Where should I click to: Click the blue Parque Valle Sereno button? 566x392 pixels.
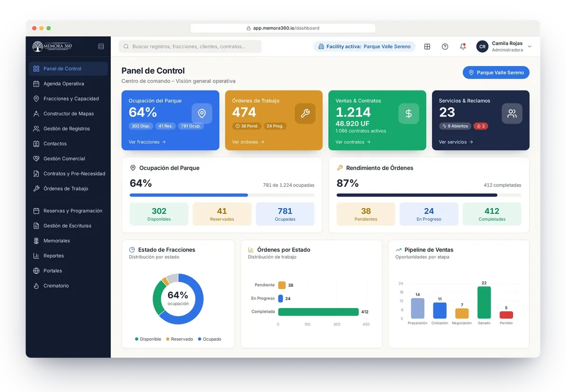(496, 73)
